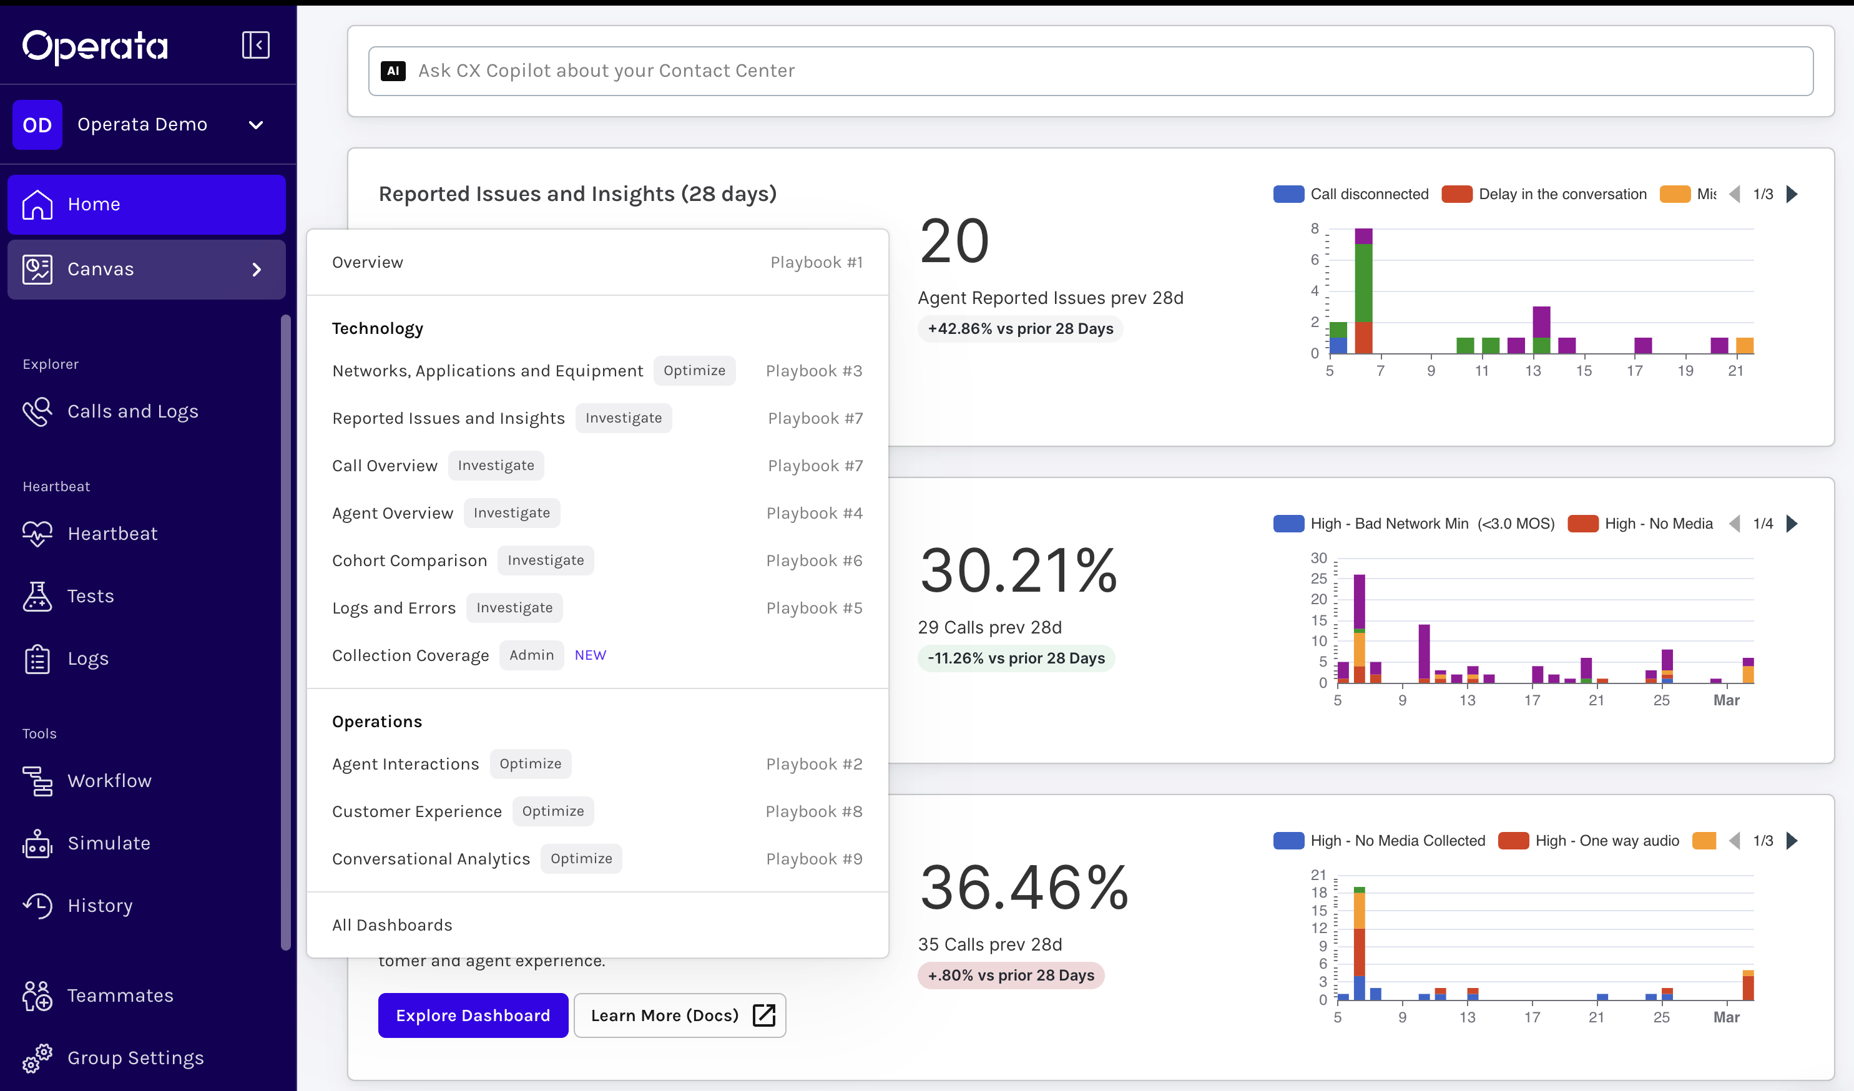Image resolution: width=1854 pixels, height=1091 pixels.
Task: Click Learn More (Docs) button
Action: (x=680, y=1015)
